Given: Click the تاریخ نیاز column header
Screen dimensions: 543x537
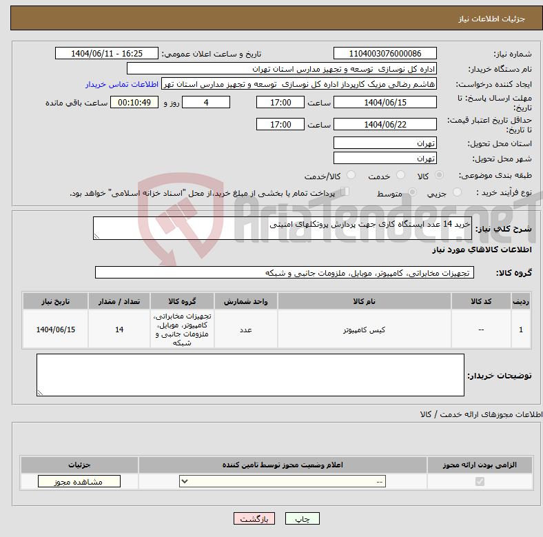Looking at the screenshot, I should 55,301.
